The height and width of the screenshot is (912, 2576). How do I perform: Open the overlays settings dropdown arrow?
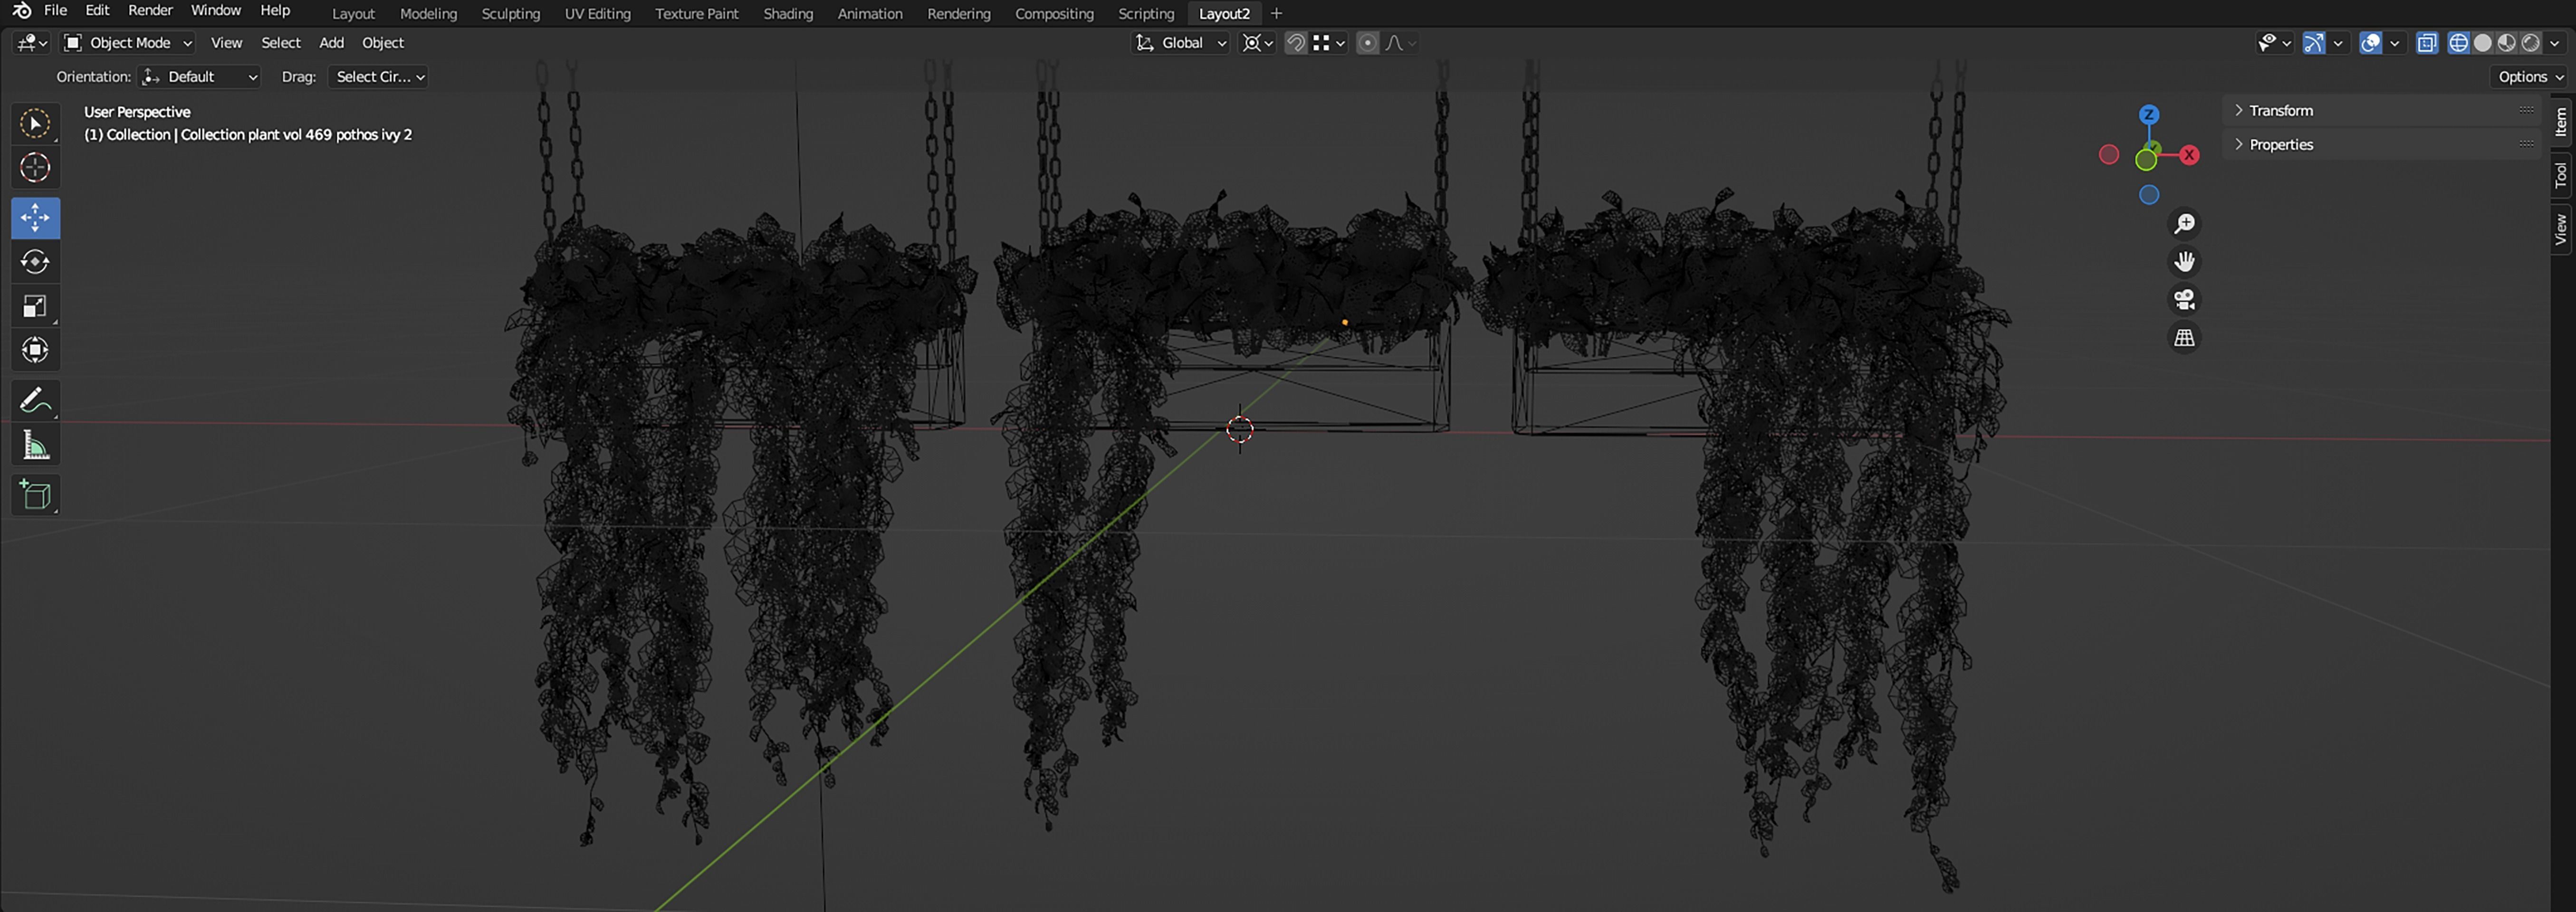(x=2395, y=43)
